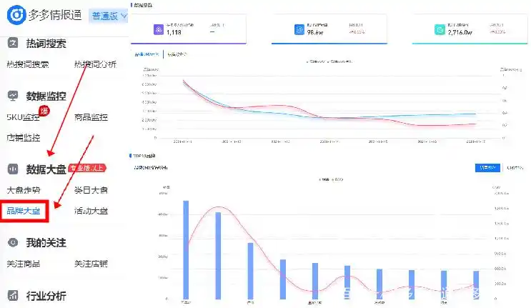This screenshot has height=308, width=531.
Task: Select the blue active button above the TOP10 chart
Action: (487, 169)
